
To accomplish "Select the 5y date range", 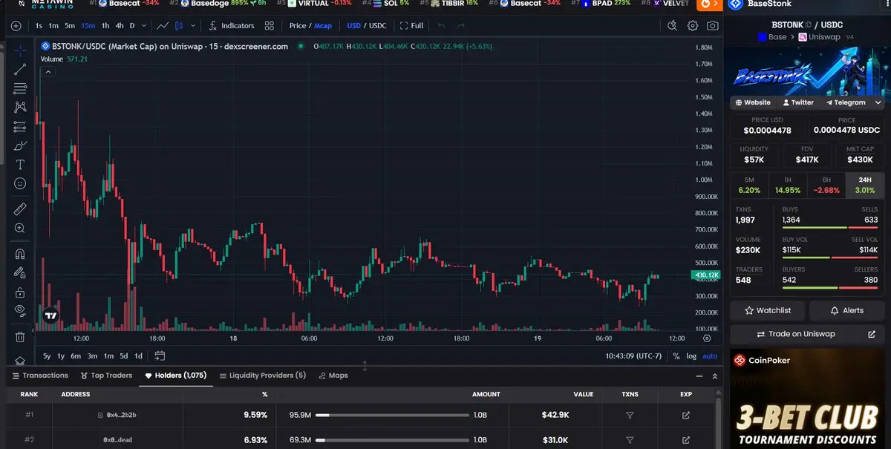I will coord(47,355).
